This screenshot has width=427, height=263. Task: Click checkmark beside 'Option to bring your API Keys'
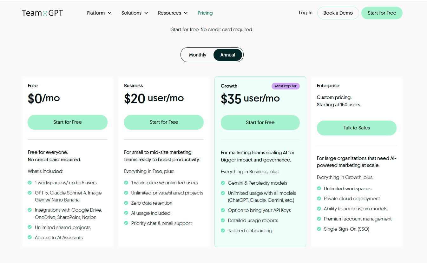coord(223,210)
